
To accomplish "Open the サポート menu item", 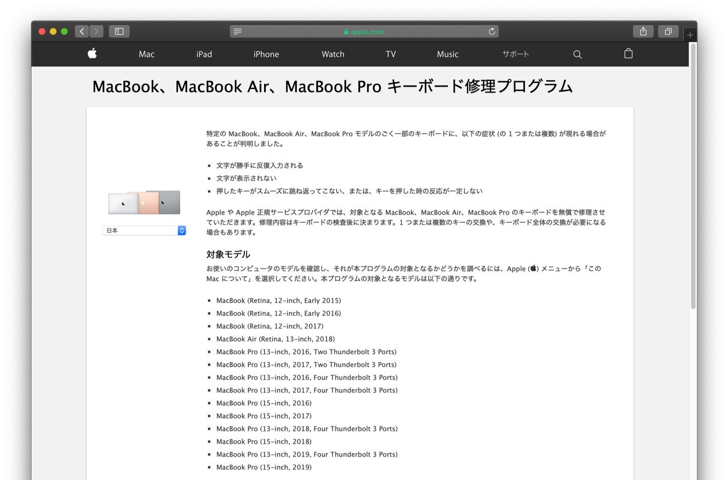I will pyautogui.click(x=515, y=54).
